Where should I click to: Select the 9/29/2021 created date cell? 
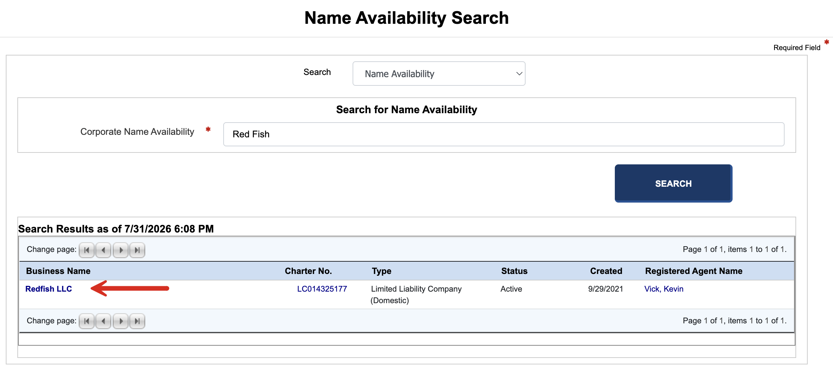(605, 289)
